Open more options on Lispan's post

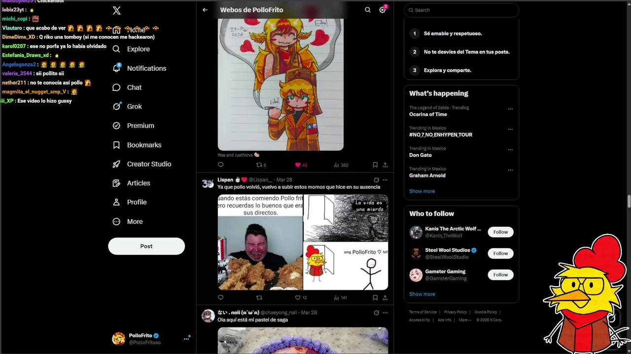point(385,180)
